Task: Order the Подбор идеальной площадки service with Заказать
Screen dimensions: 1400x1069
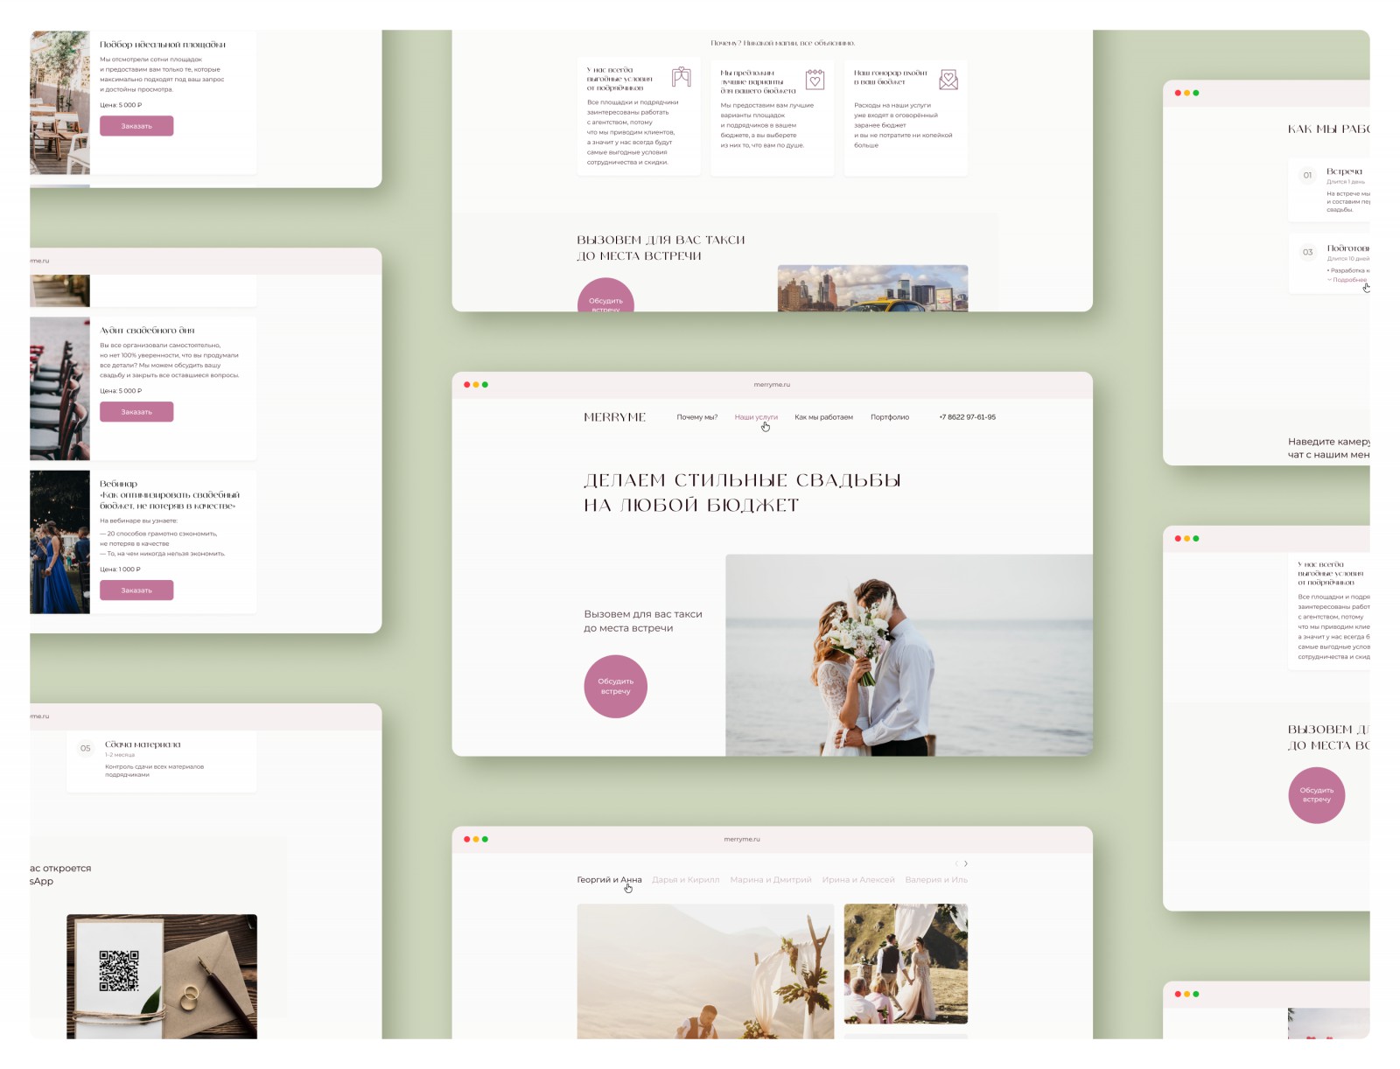Action: click(x=136, y=126)
